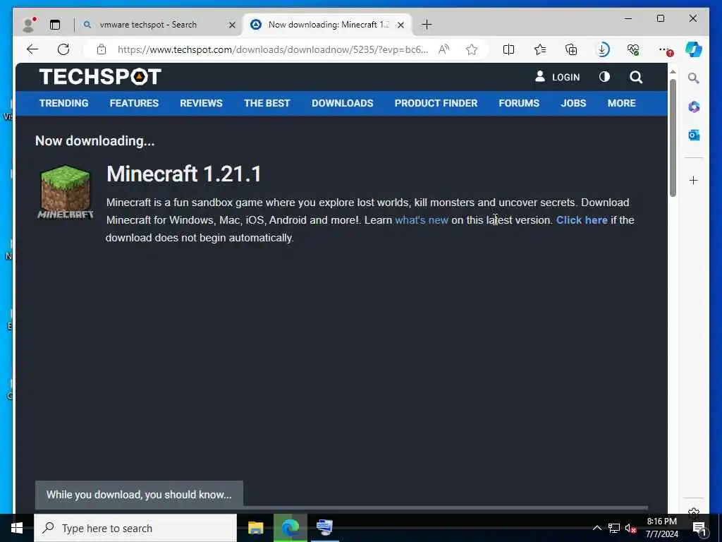722x542 pixels.
Task: Click the Edge taskbar icon
Action: tap(290, 528)
